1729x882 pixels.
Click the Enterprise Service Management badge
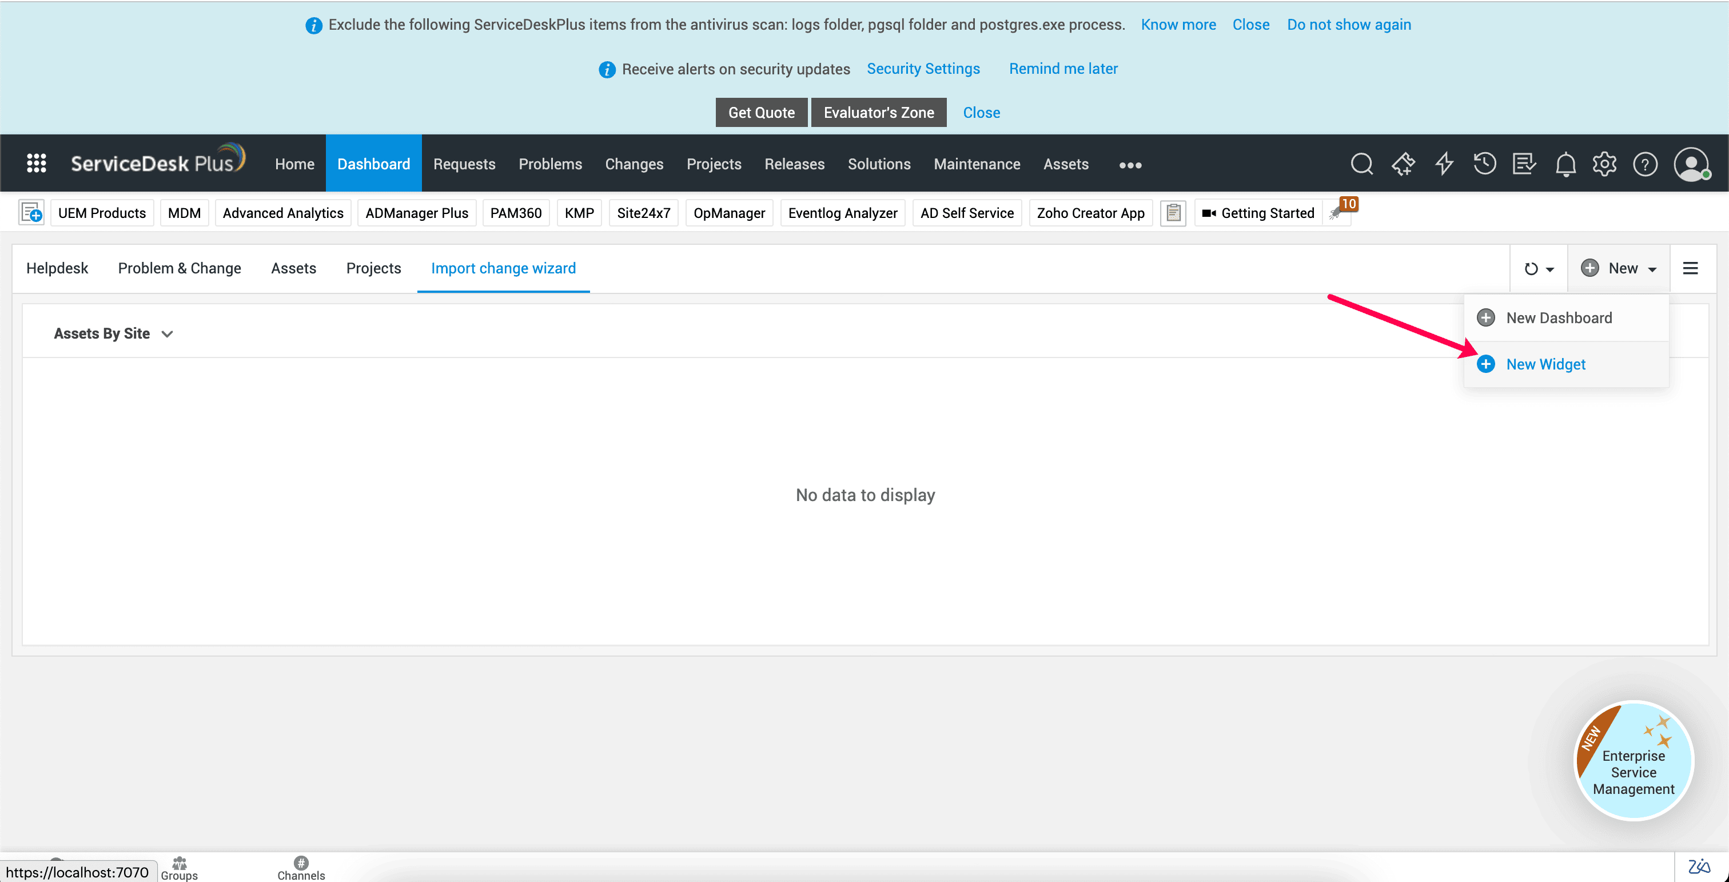[x=1633, y=761]
